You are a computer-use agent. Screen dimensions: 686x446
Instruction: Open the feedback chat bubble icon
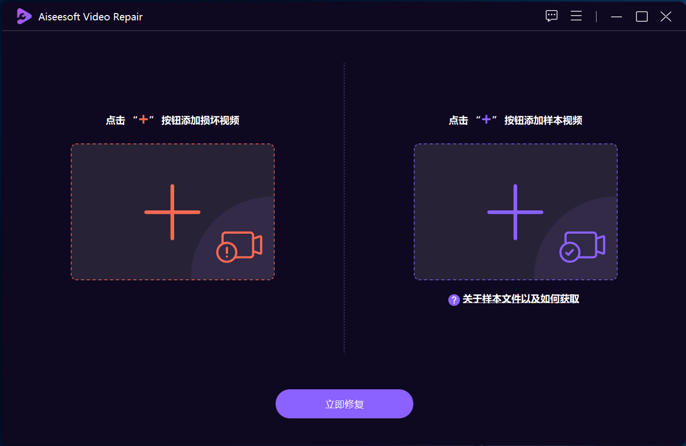(x=552, y=16)
